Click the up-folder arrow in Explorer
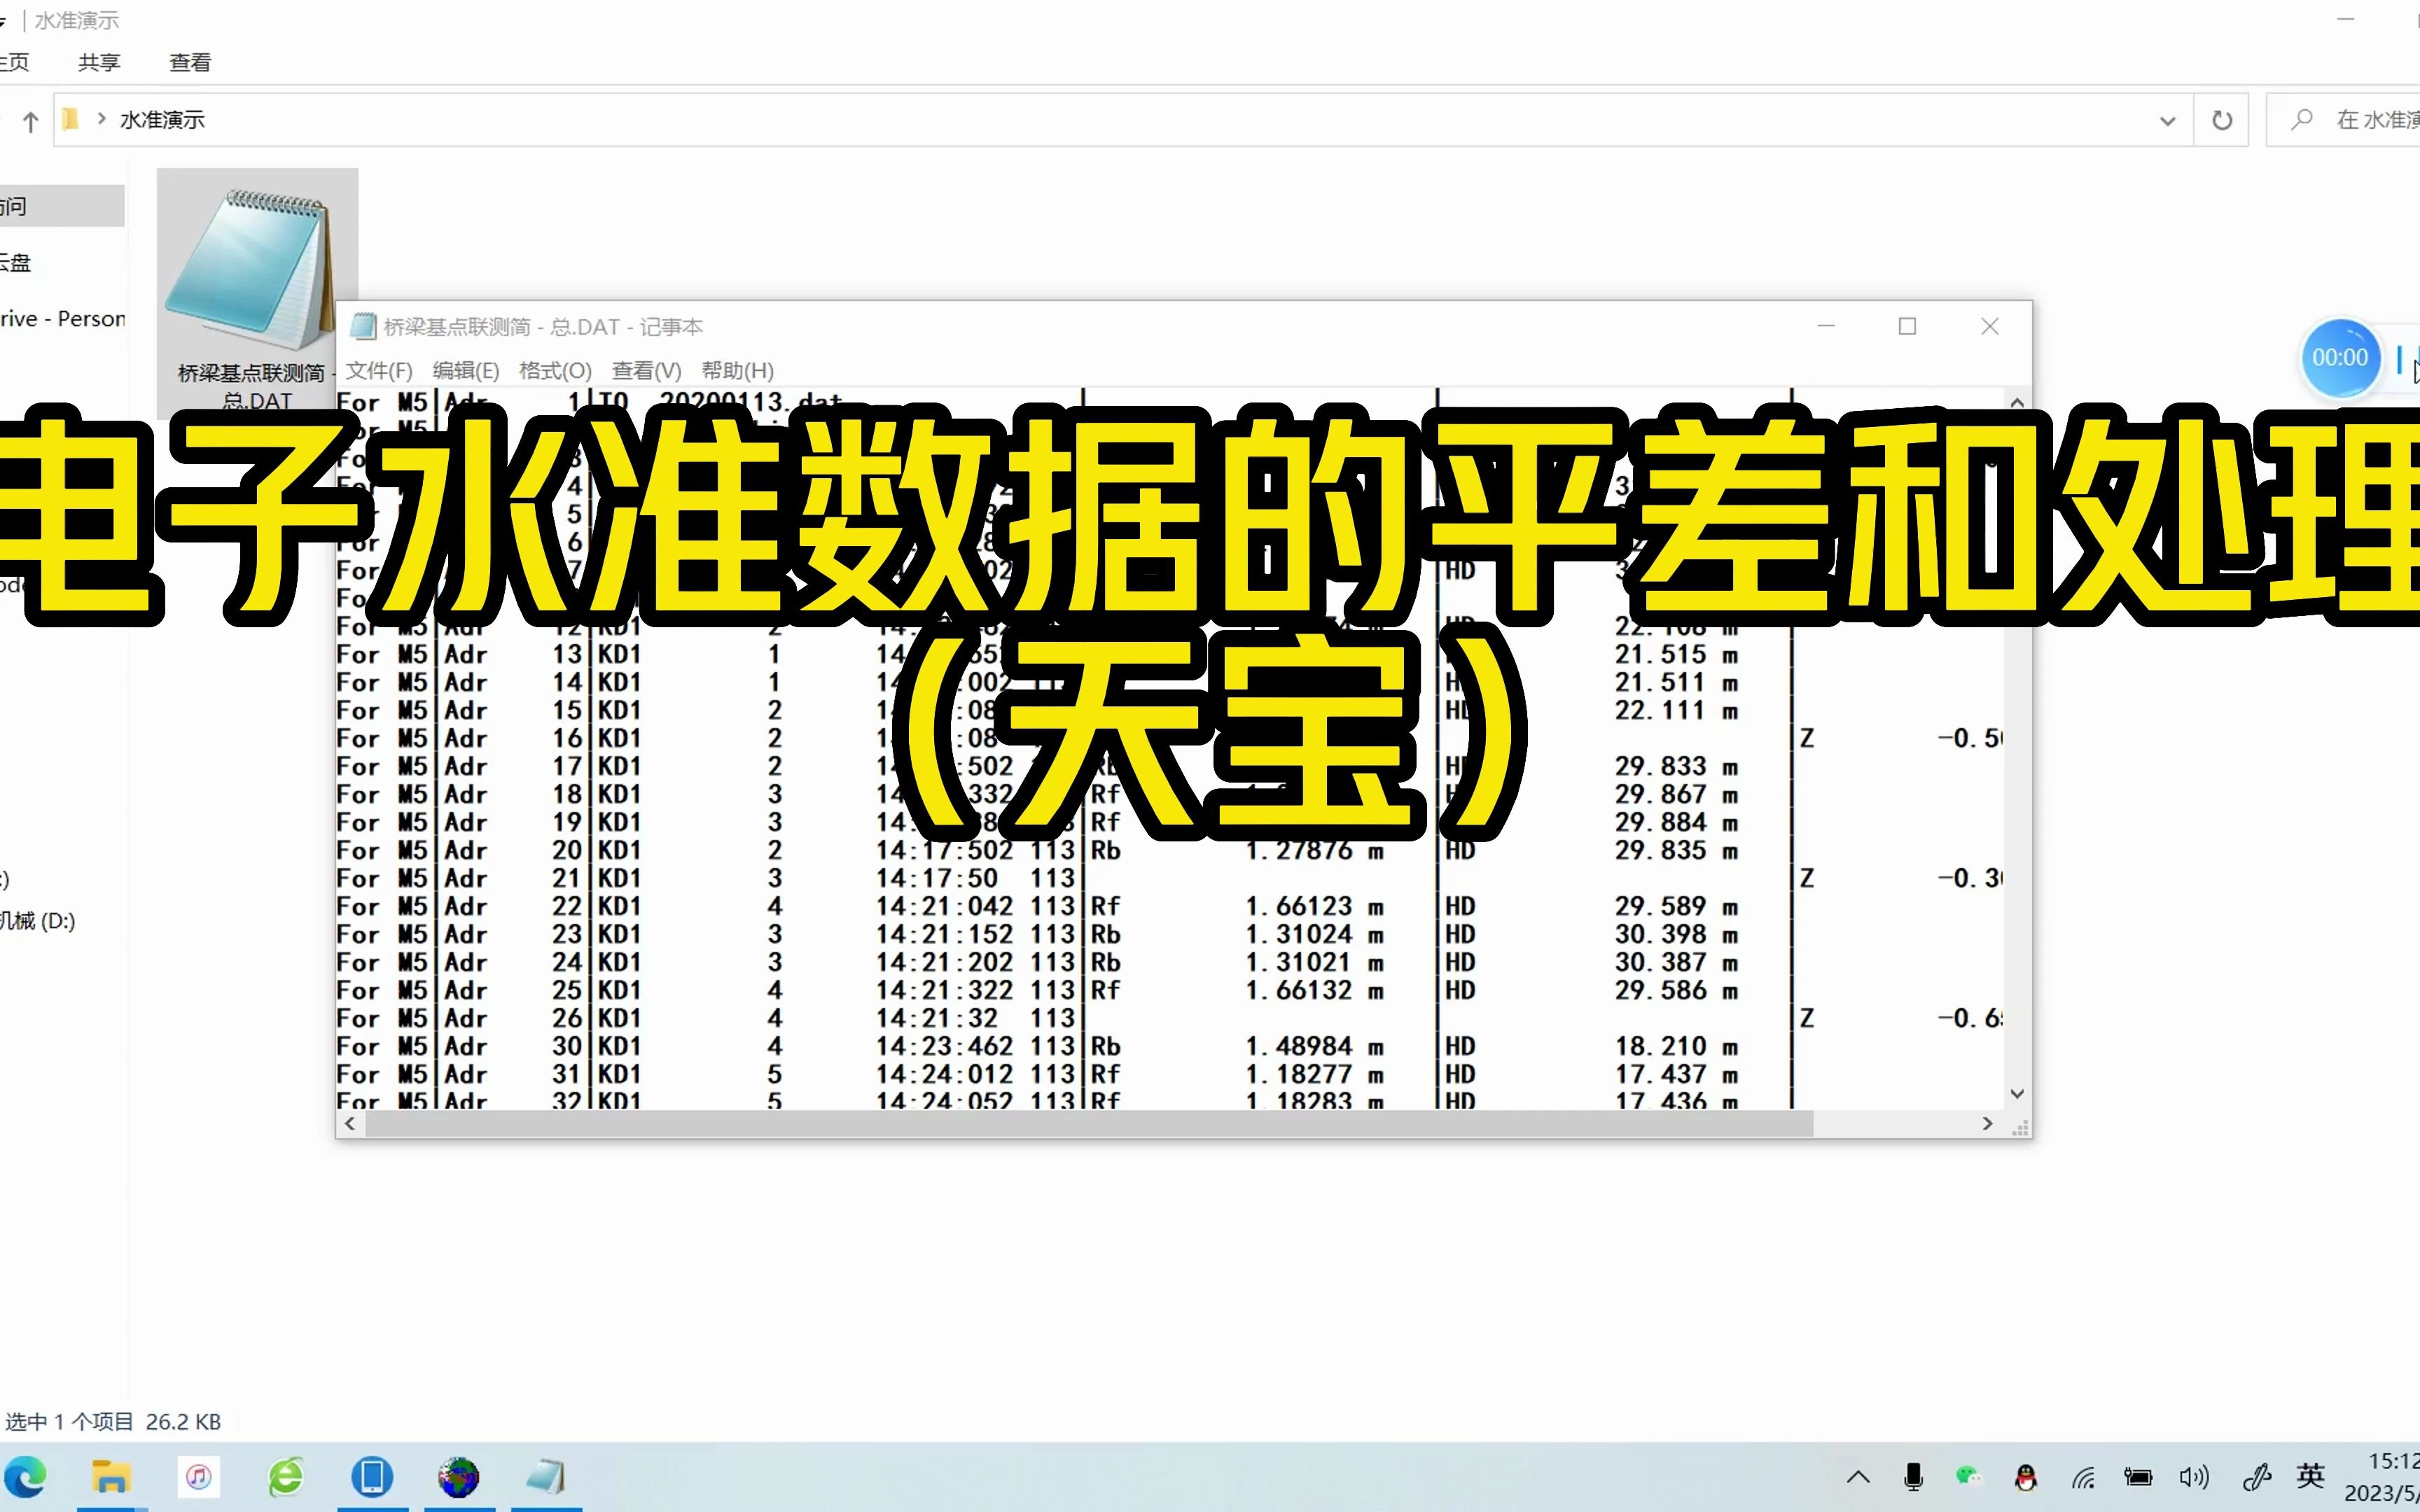This screenshot has height=1512, width=2420. coord(30,121)
